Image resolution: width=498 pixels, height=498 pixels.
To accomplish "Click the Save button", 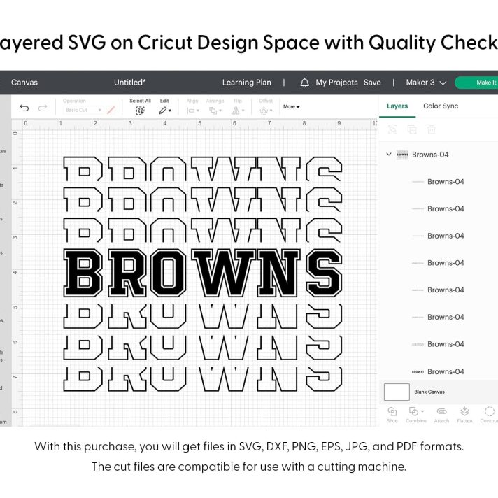I will click(x=372, y=83).
